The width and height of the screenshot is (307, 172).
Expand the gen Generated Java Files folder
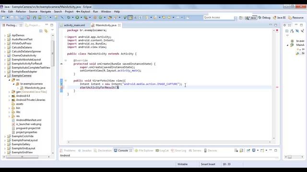(9, 92)
